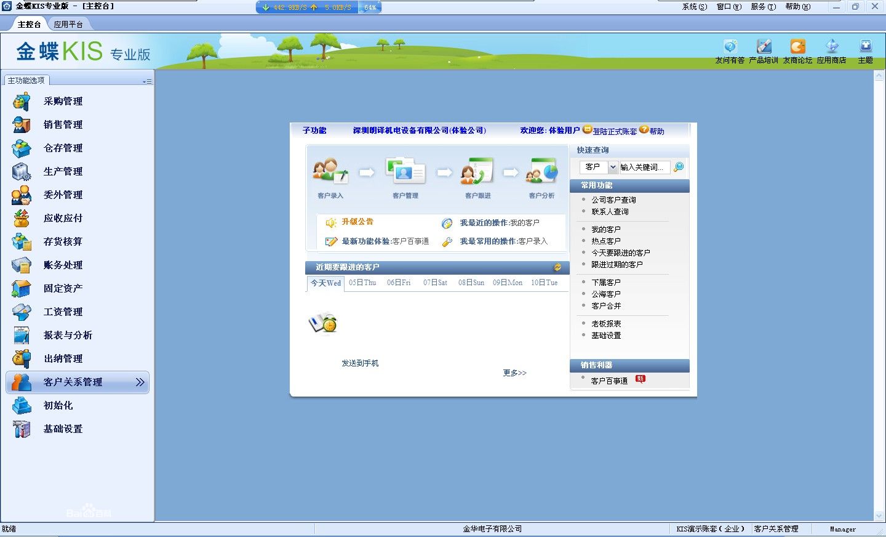The image size is (886, 537).
Task: Open 我的客户 in 常用功能 list
Action: click(605, 230)
